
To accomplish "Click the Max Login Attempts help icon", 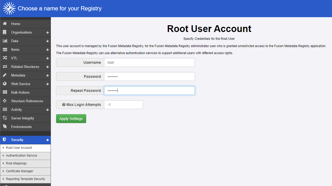I will [x=64, y=105].
